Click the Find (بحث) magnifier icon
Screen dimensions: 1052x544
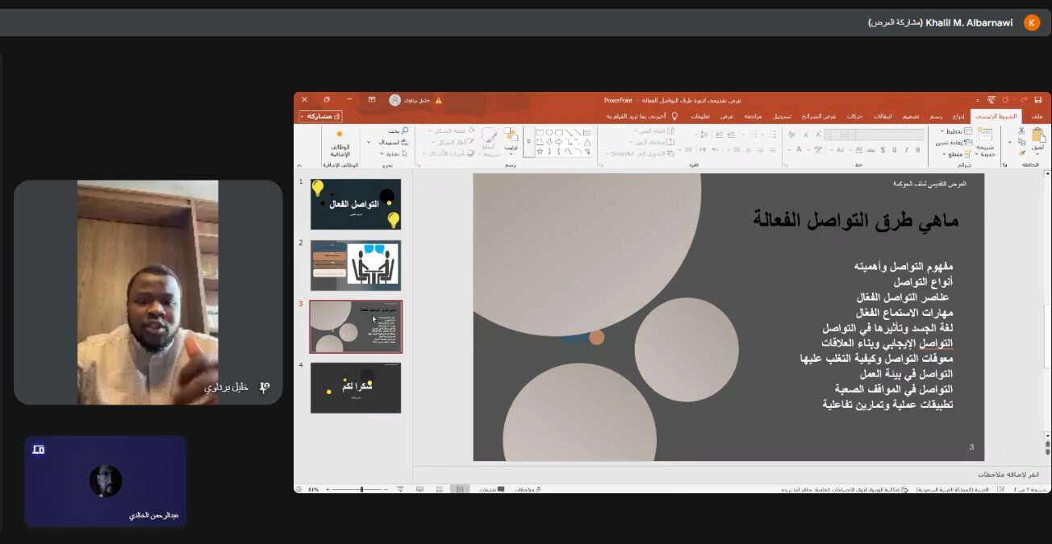404,131
